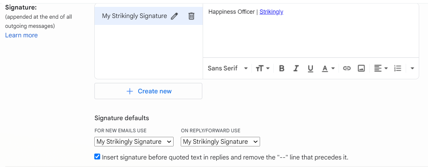Insert an image into the signature
The height and width of the screenshot is (167, 428).
(x=361, y=68)
